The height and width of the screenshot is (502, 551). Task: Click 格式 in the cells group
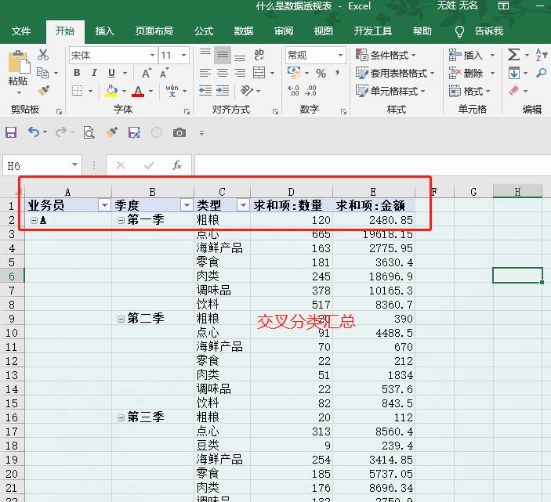[469, 92]
